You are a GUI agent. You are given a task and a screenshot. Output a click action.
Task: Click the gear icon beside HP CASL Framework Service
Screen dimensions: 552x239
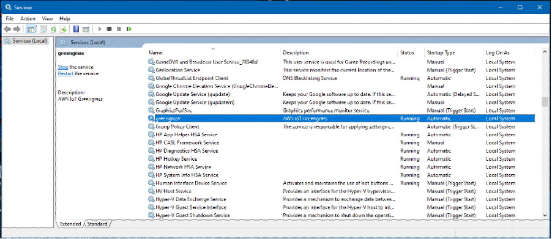(151, 142)
